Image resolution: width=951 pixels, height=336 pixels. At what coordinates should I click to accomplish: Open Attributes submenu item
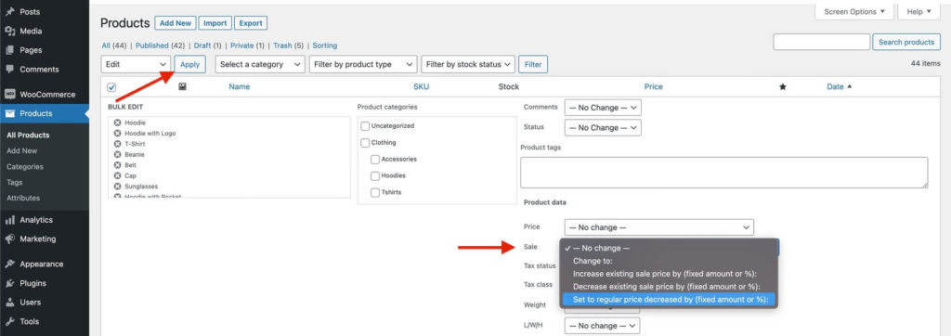pyautogui.click(x=23, y=198)
